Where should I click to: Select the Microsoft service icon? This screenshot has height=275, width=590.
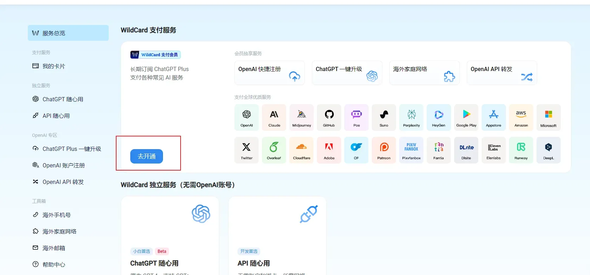pos(548,117)
